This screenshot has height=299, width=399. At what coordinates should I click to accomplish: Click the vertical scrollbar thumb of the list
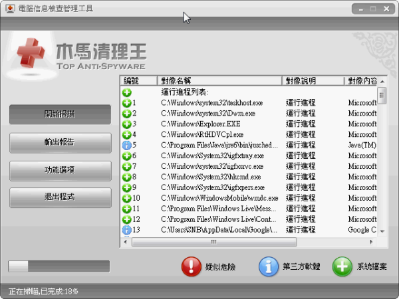pos(382,95)
